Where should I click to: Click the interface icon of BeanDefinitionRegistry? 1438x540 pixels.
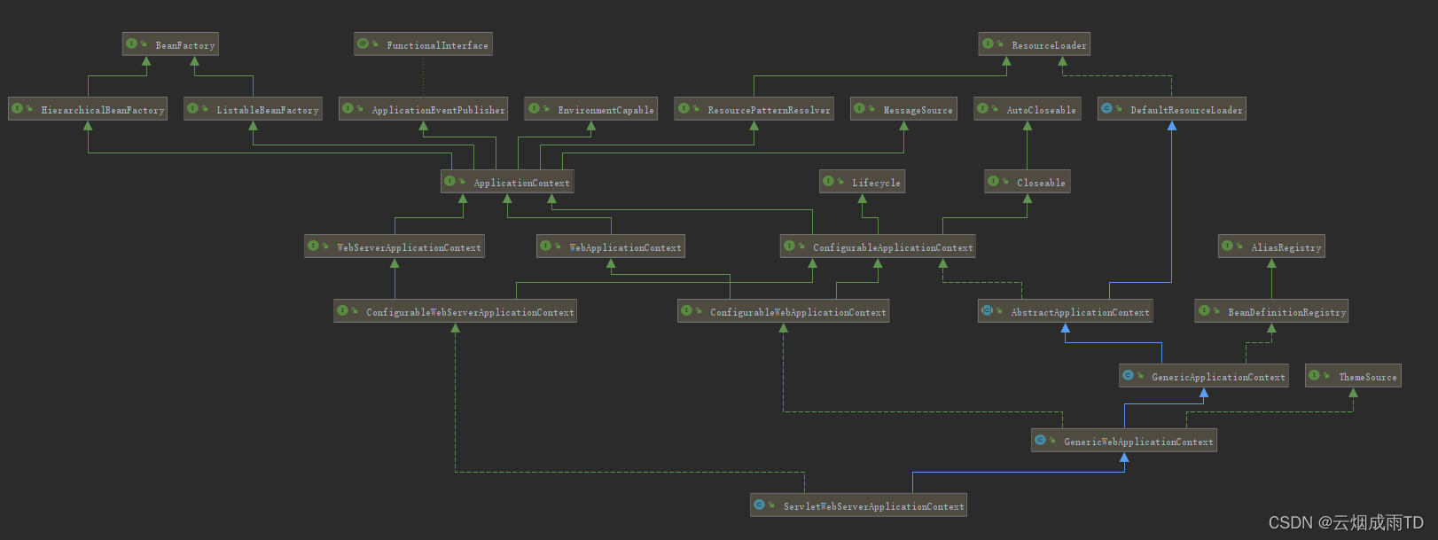(1204, 310)
